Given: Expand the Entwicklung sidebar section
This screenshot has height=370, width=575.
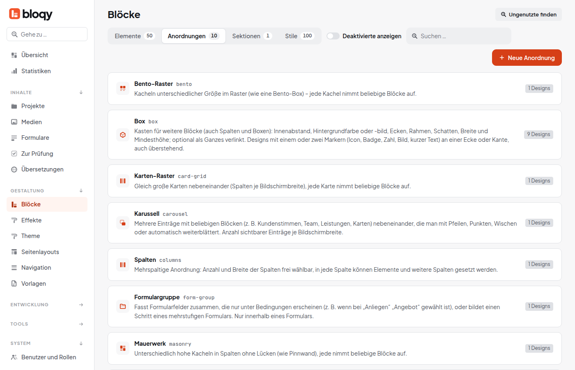Looking at the screenshot, I should [81, 305].
